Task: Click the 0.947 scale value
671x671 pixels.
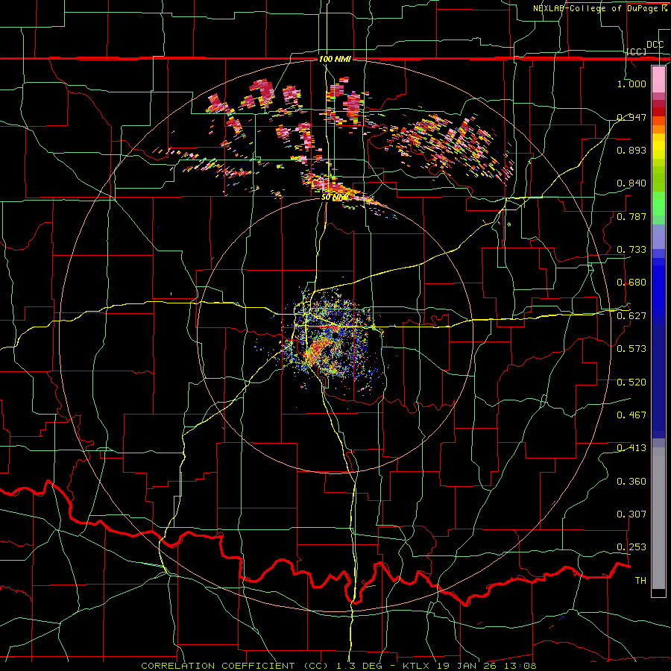Action: pos(631,117)
